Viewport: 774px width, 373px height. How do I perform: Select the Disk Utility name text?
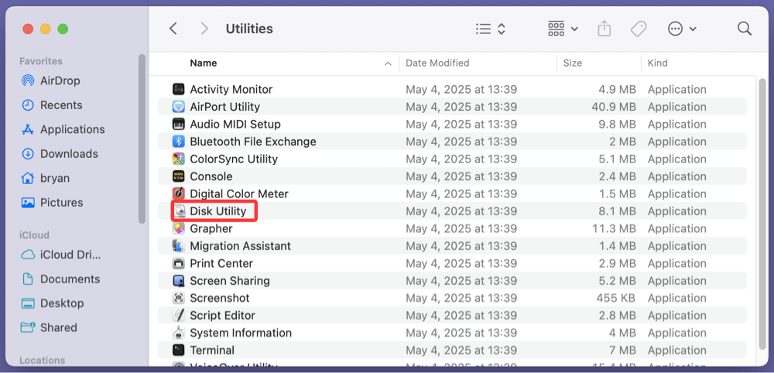tap(218, 211)
